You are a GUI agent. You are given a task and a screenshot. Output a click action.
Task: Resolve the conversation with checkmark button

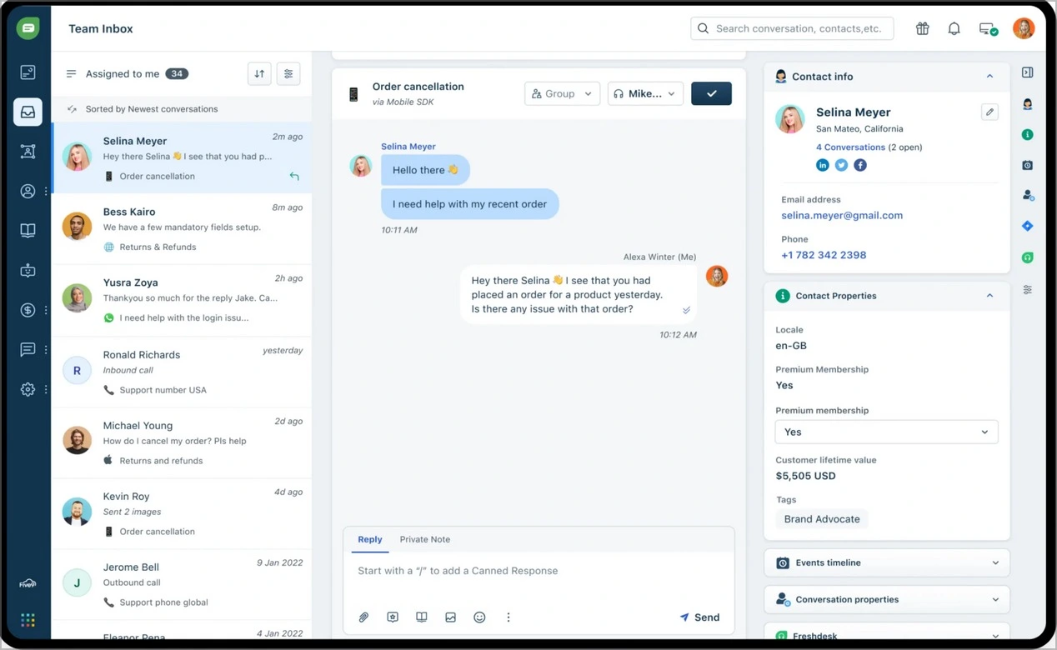[711, 93]
